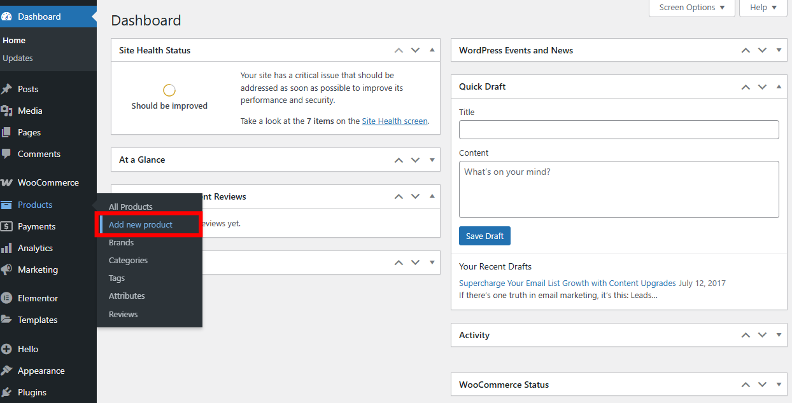
Task: Select Payments in the sidebar
Action: [x=37, y=226]
